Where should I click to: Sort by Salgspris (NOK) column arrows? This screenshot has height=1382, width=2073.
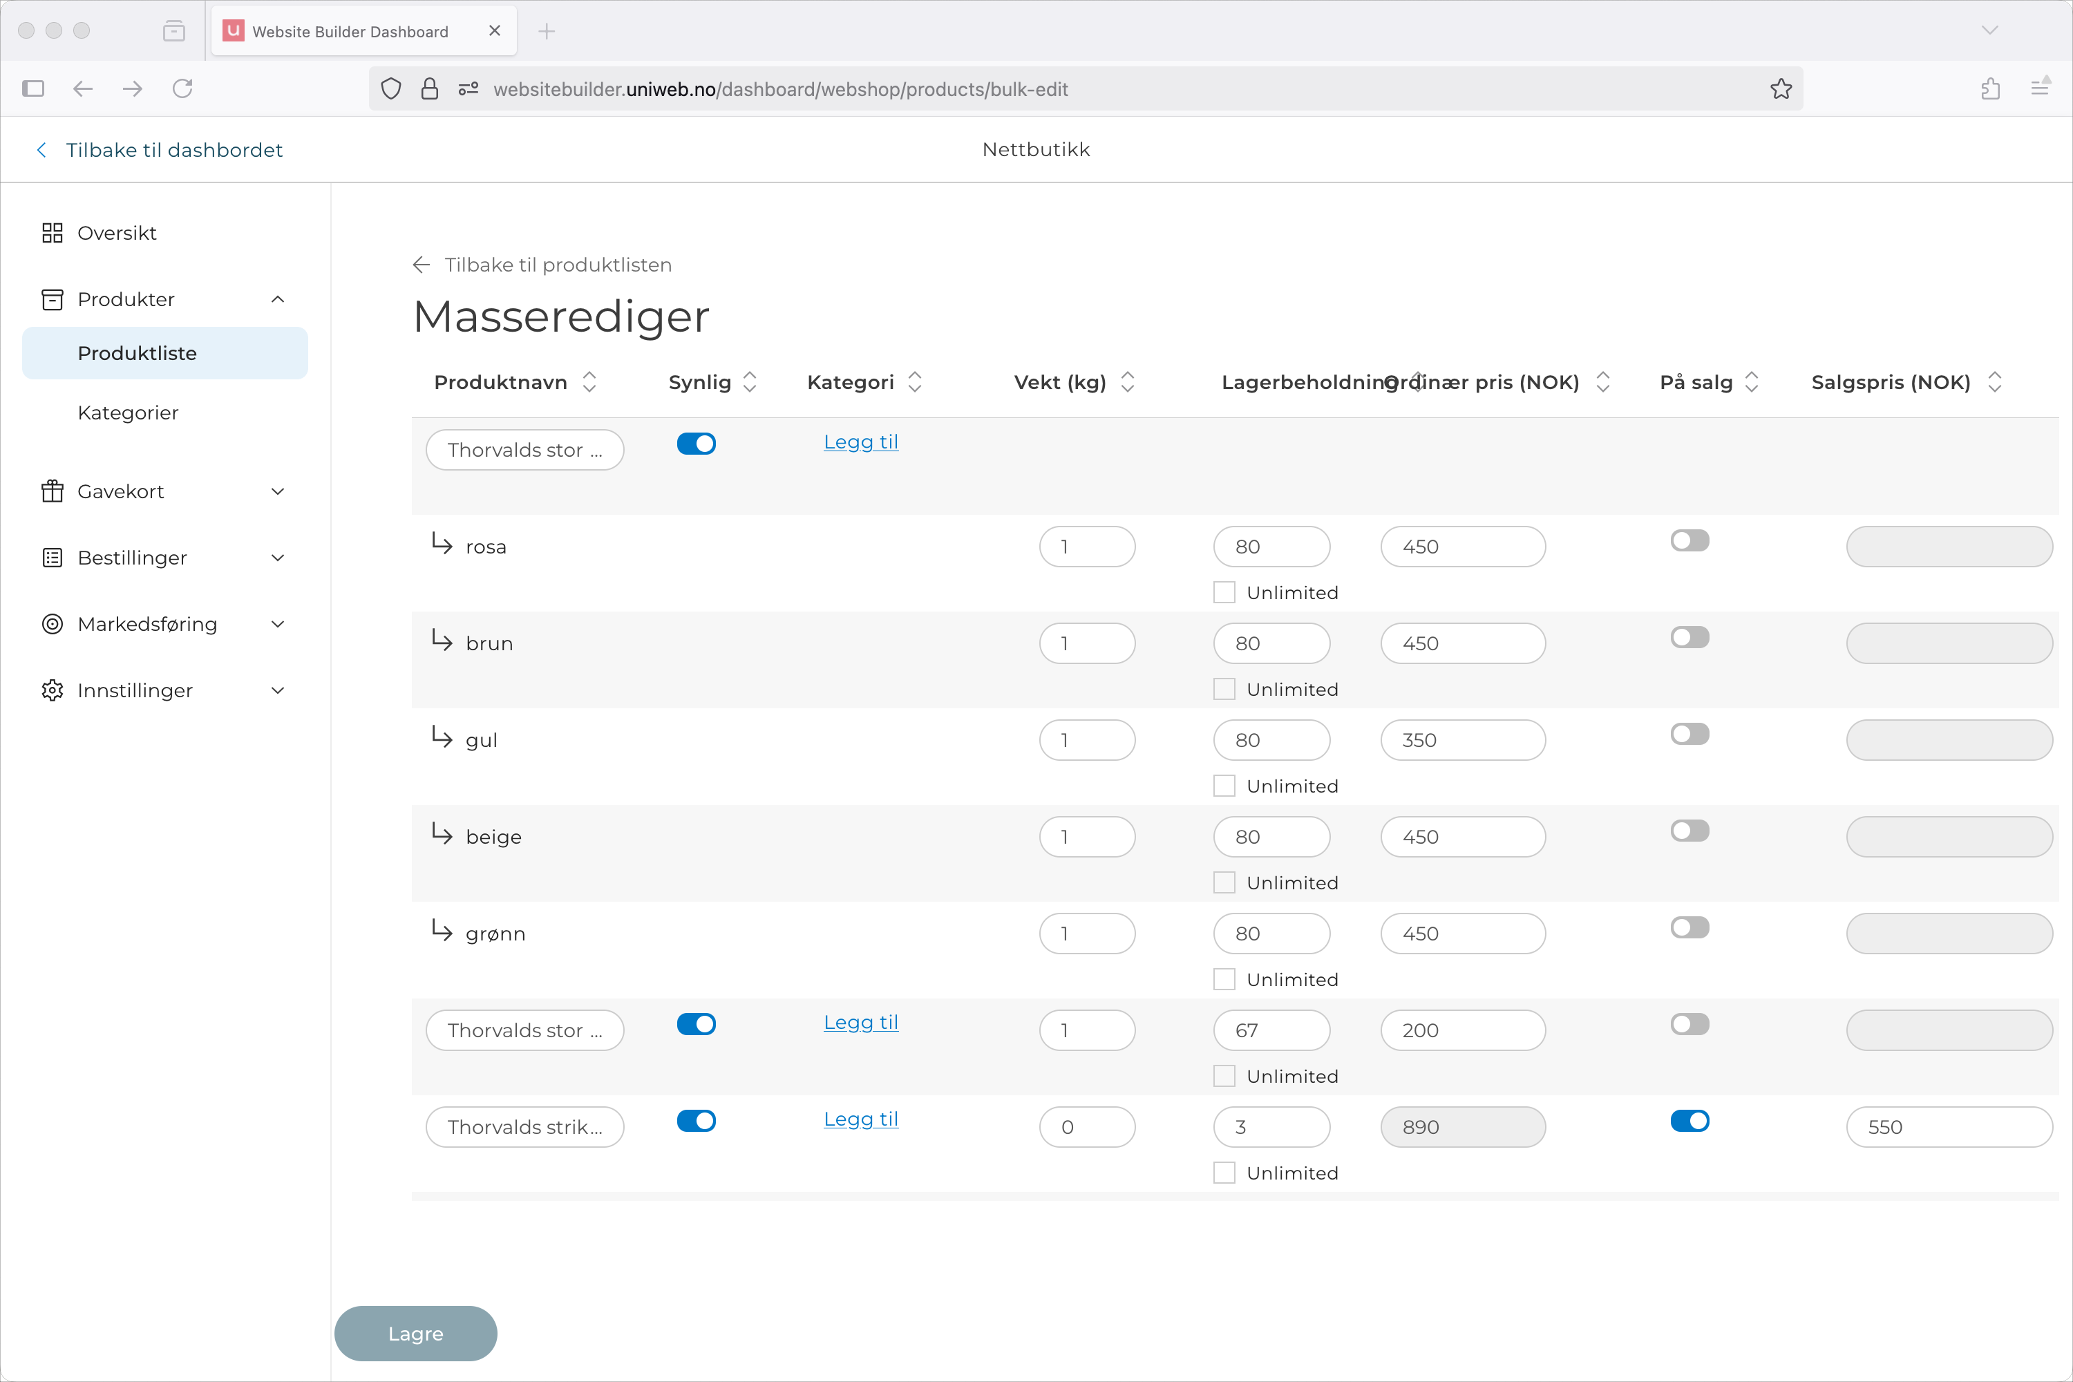click(1996, 381)
